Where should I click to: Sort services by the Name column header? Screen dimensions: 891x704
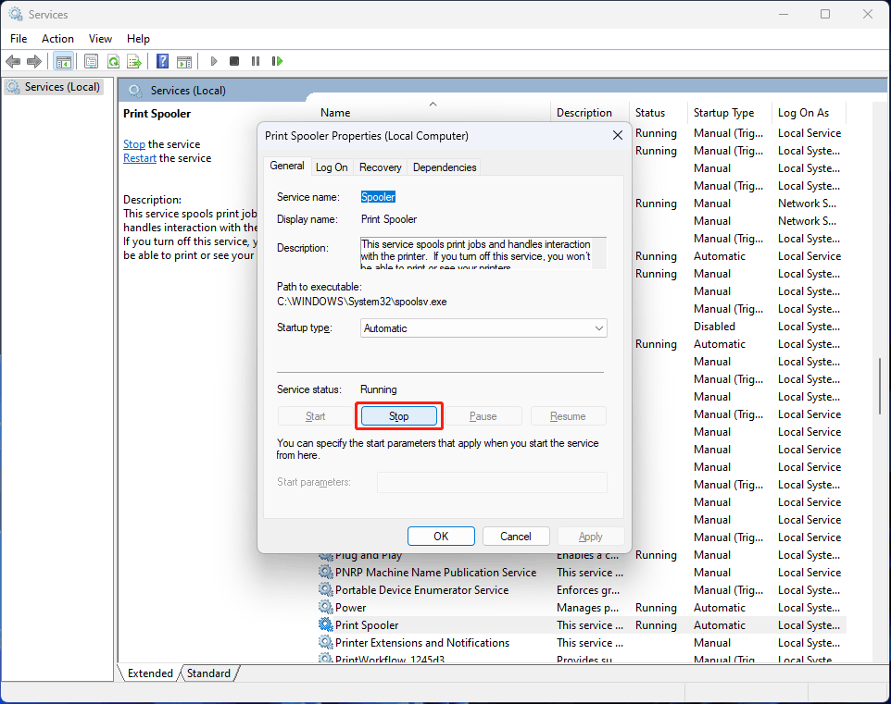335,113
